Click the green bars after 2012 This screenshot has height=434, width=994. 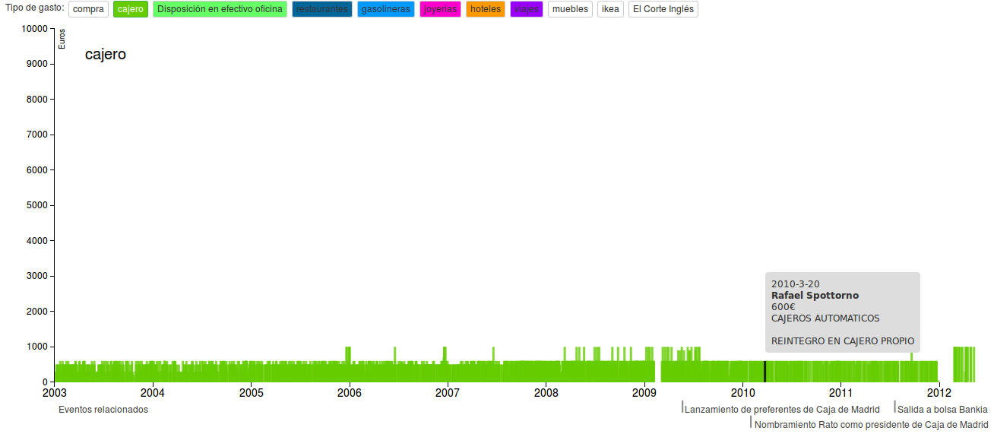pos(964,365)
